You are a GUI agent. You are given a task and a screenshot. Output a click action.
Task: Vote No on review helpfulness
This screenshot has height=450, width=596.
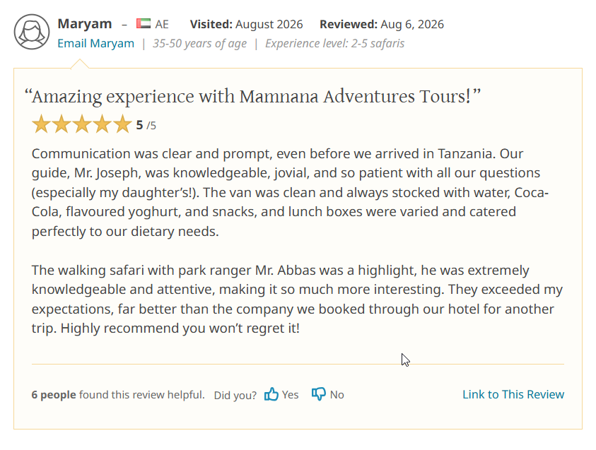click(x=328, y=394)
